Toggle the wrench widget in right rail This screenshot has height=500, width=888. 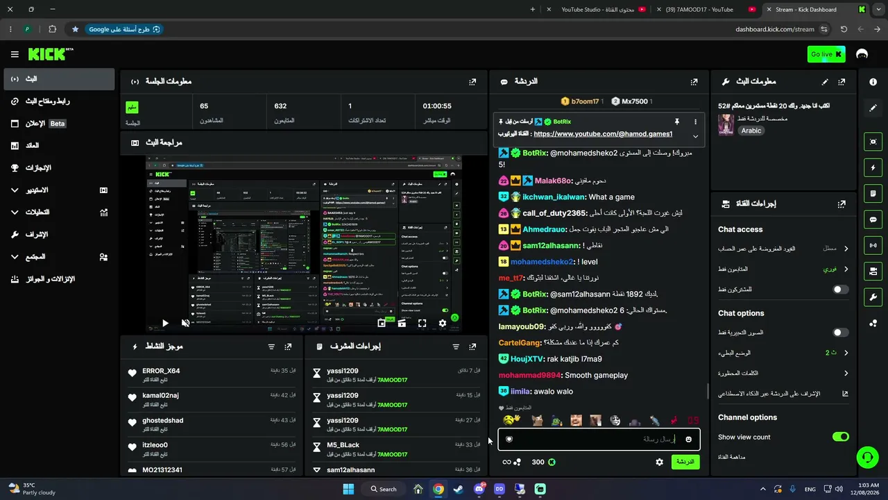873,297
